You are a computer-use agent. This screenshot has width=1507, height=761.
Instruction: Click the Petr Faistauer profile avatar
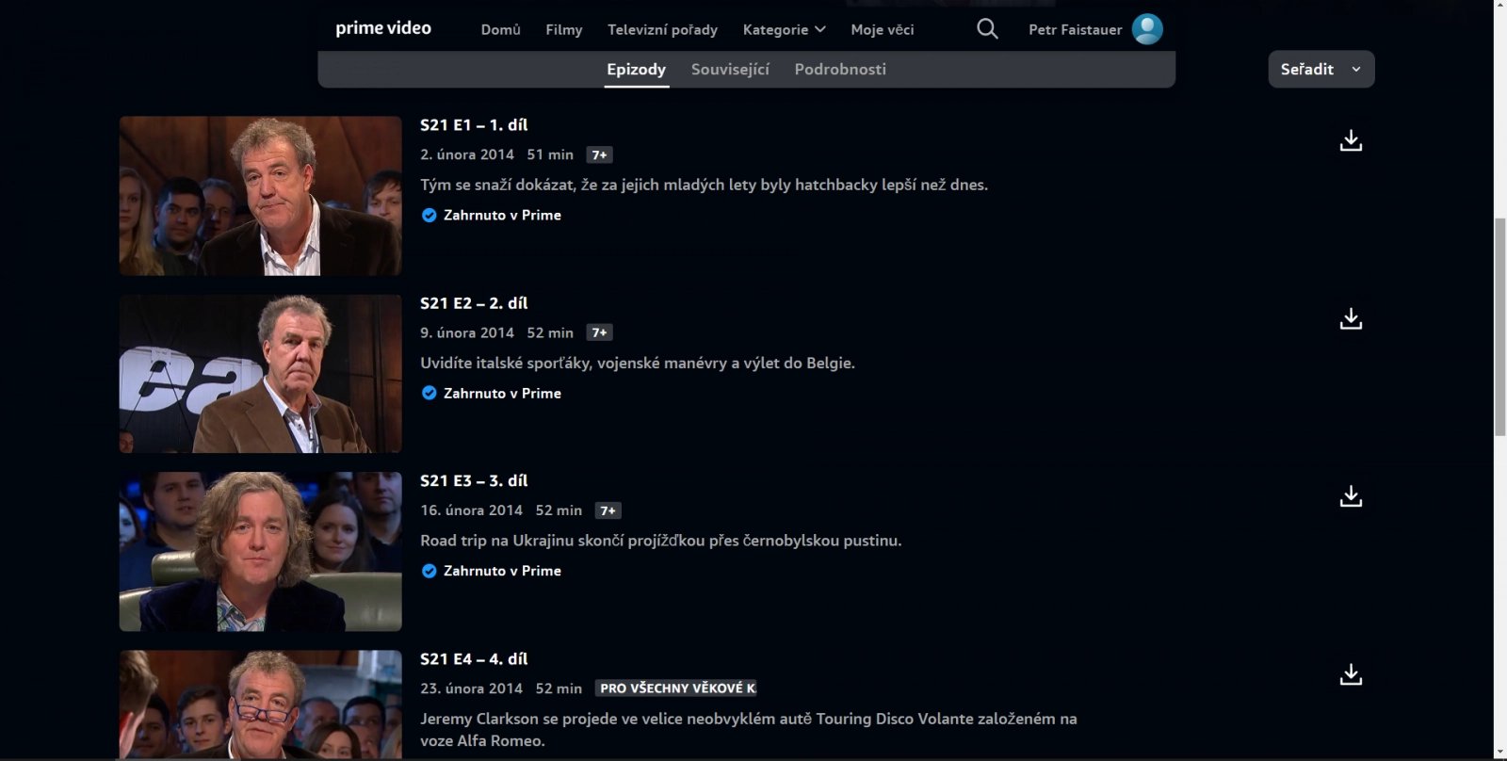1147,29
